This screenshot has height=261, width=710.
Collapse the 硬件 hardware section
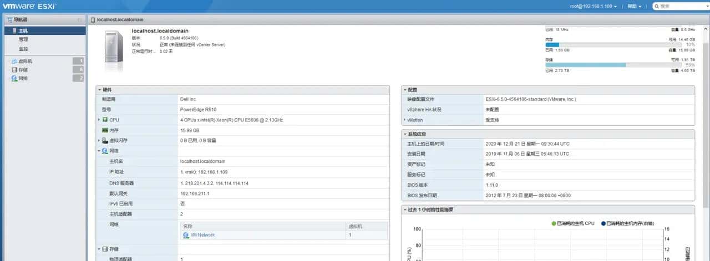point(99,89)
